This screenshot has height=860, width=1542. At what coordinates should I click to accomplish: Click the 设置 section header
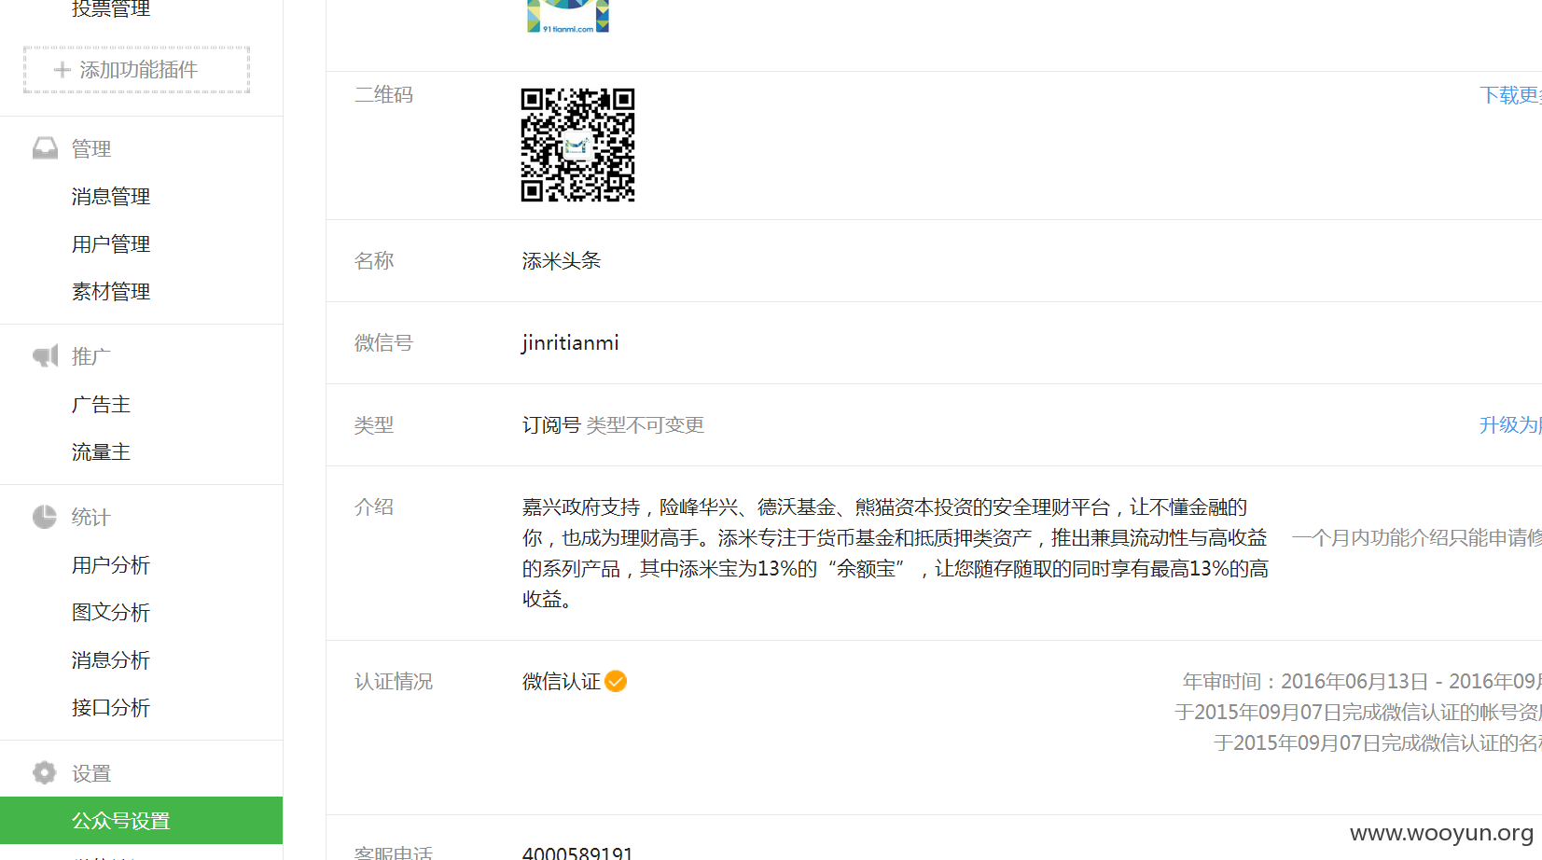pos(91,774)
